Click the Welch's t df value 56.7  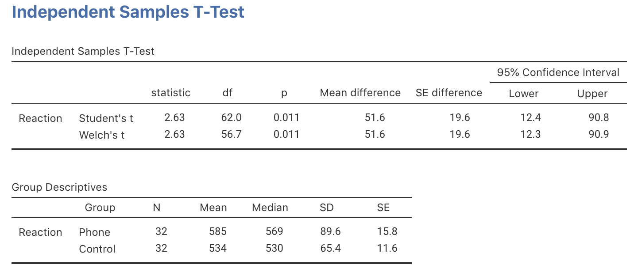point(231,134)
